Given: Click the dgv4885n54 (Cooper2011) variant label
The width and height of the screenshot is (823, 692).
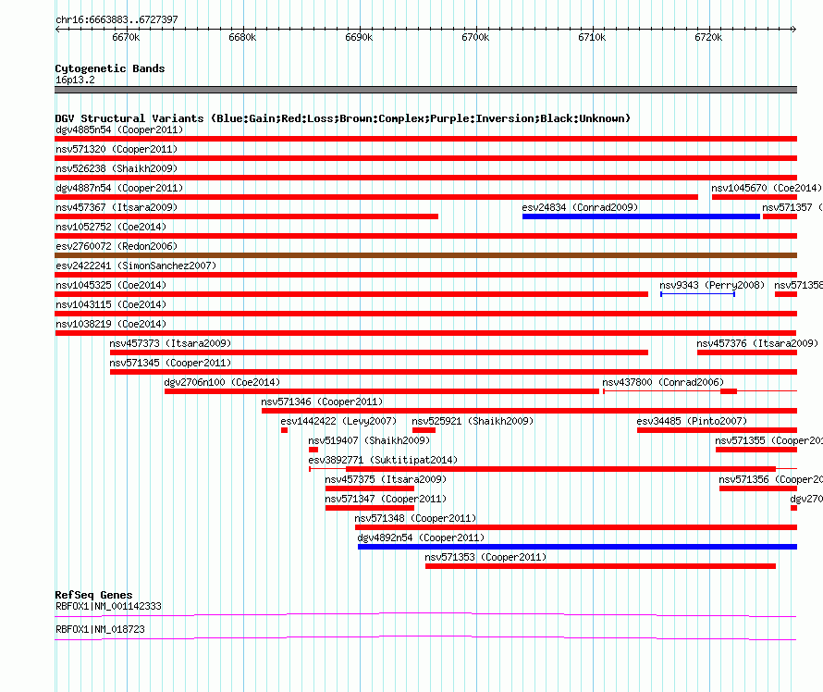Looking at the screenshot, I should 119,130.
